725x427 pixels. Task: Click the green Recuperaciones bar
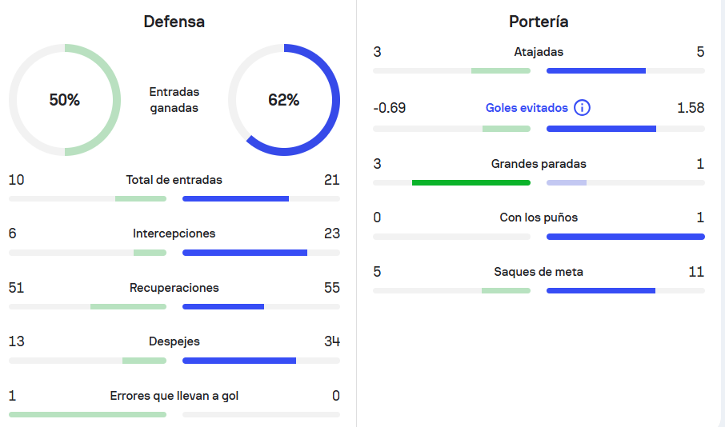[128, 307]
